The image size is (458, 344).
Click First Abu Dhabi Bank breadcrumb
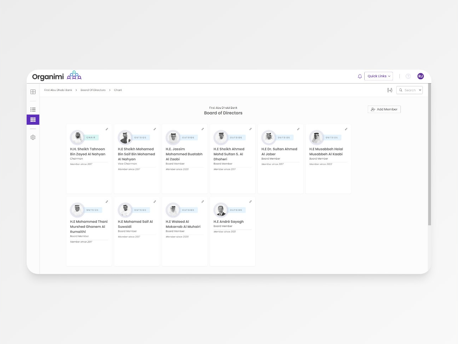tap(58, 90)
